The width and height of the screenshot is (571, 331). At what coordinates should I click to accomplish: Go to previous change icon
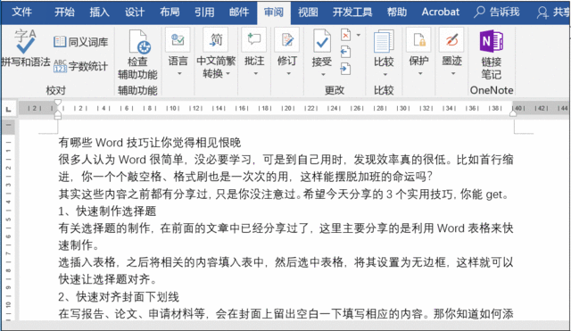click(x=345, y=52)
